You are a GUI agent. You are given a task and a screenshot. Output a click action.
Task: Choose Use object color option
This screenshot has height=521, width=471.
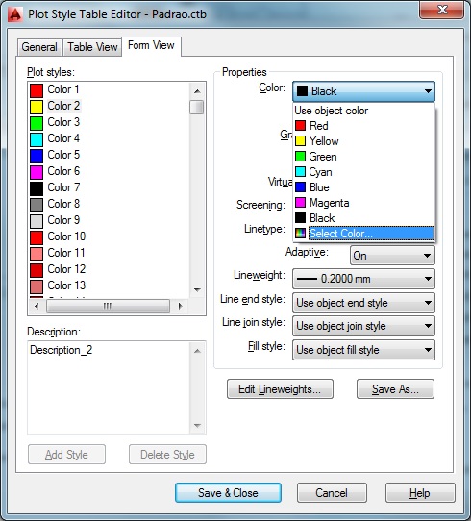tap(364, 111)
